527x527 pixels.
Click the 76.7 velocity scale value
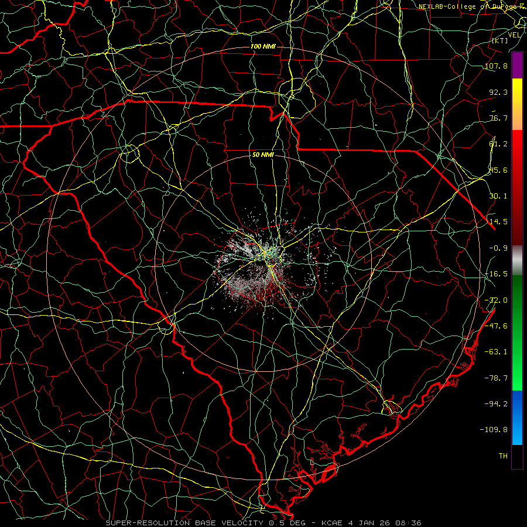(x=498, y=118)
